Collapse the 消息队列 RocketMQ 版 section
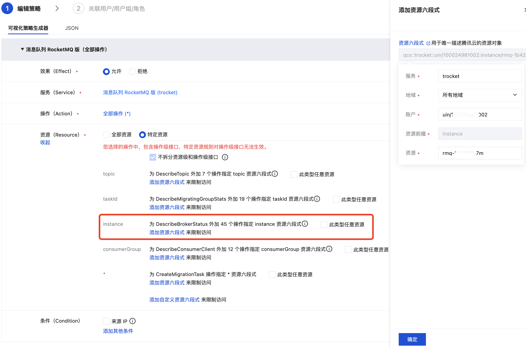The width and height of the screenshot is (526, 348). tap(22, 49)
